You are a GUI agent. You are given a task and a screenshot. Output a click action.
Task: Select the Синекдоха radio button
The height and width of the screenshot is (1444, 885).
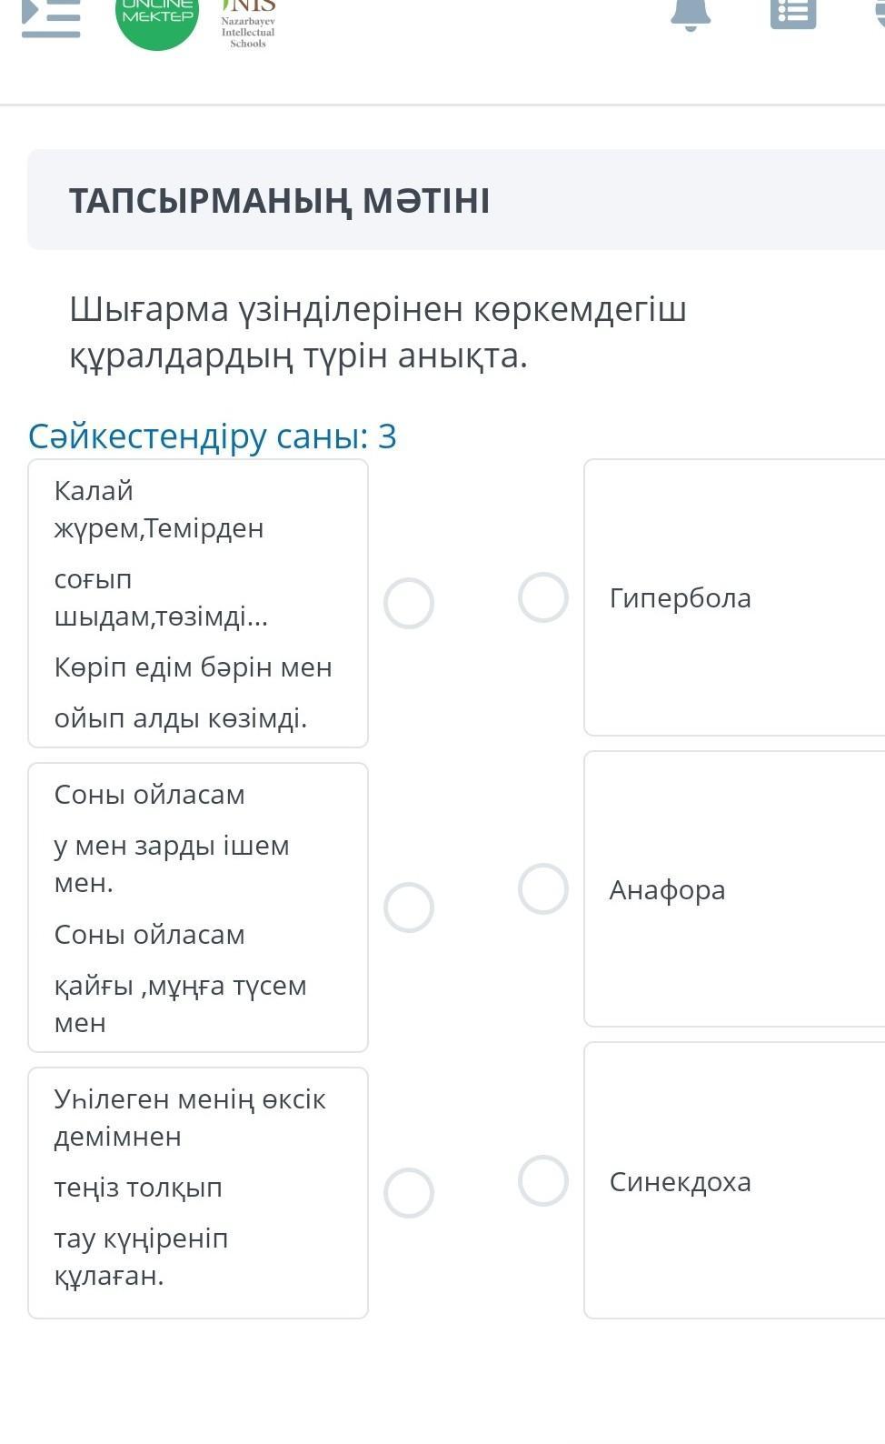tap(543, 1180)
